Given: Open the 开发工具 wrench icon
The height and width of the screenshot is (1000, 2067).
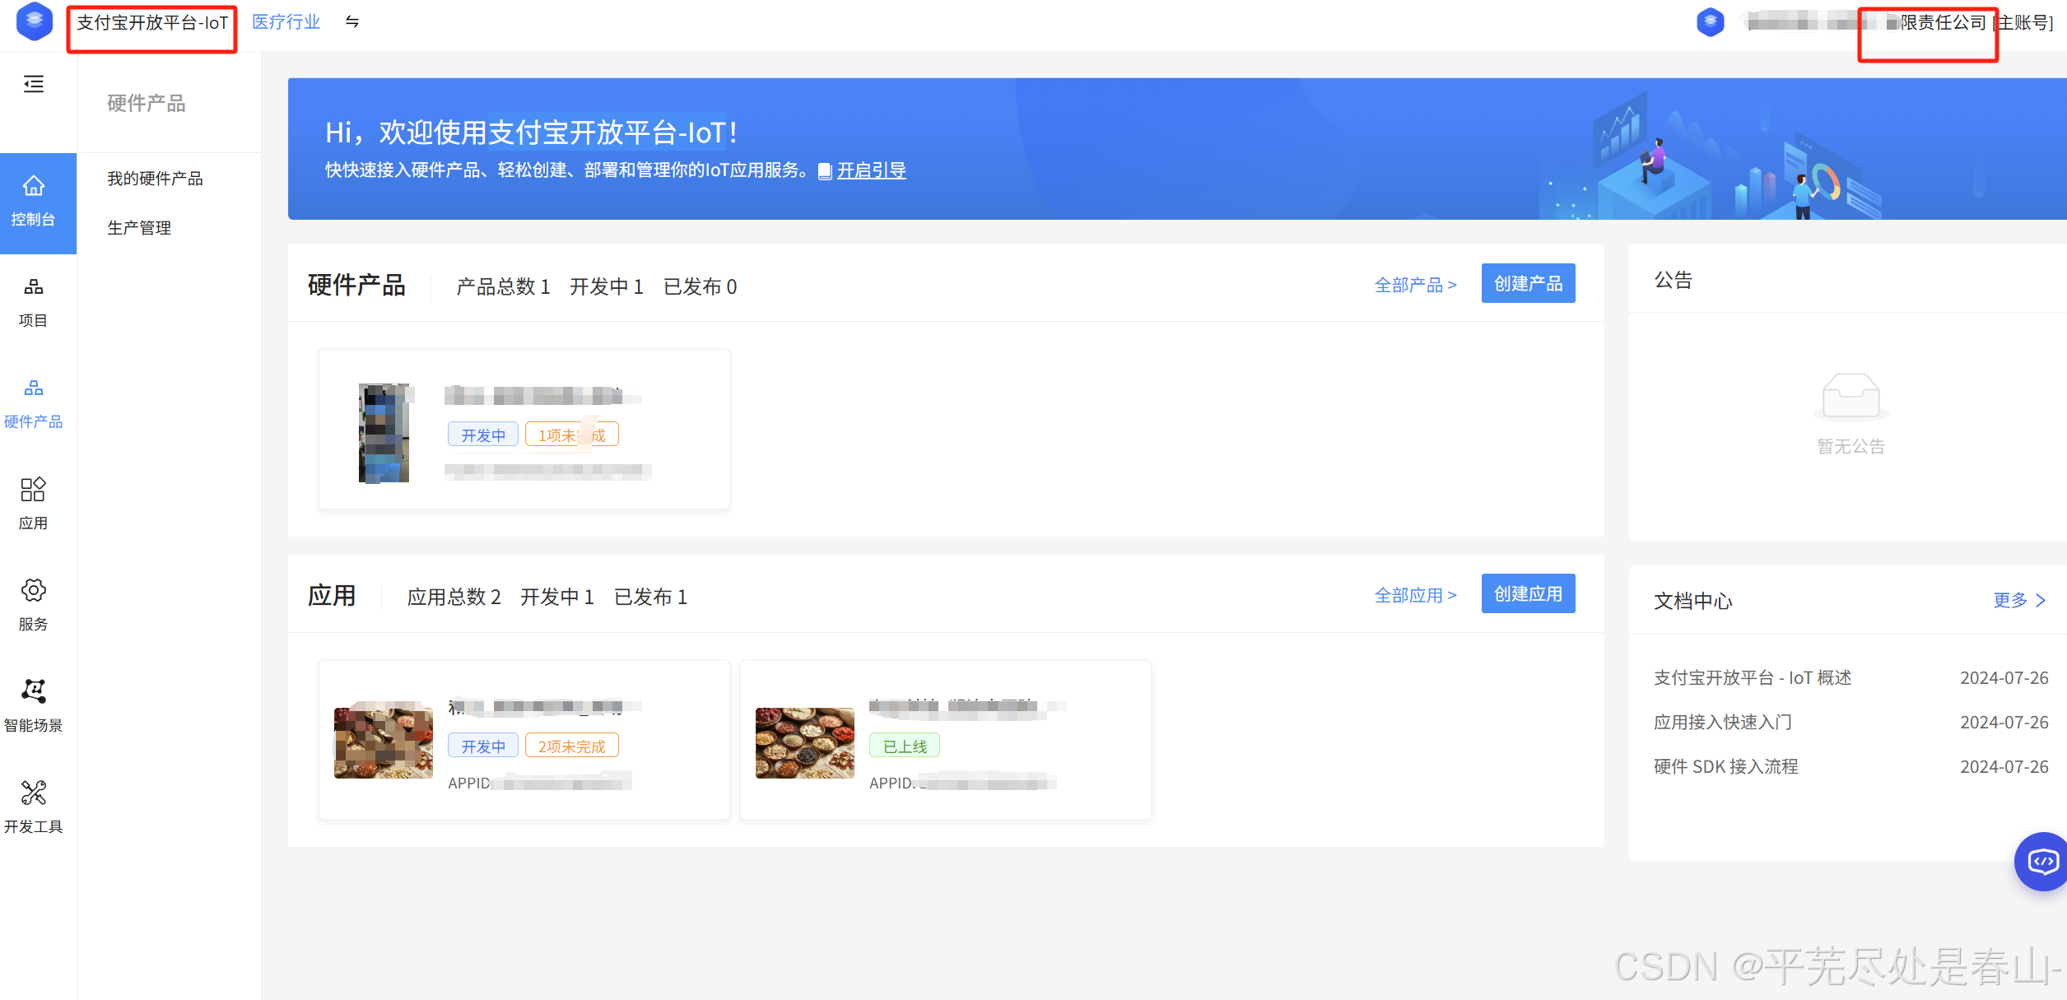Looking at the screenshot, I should [34, 793].
